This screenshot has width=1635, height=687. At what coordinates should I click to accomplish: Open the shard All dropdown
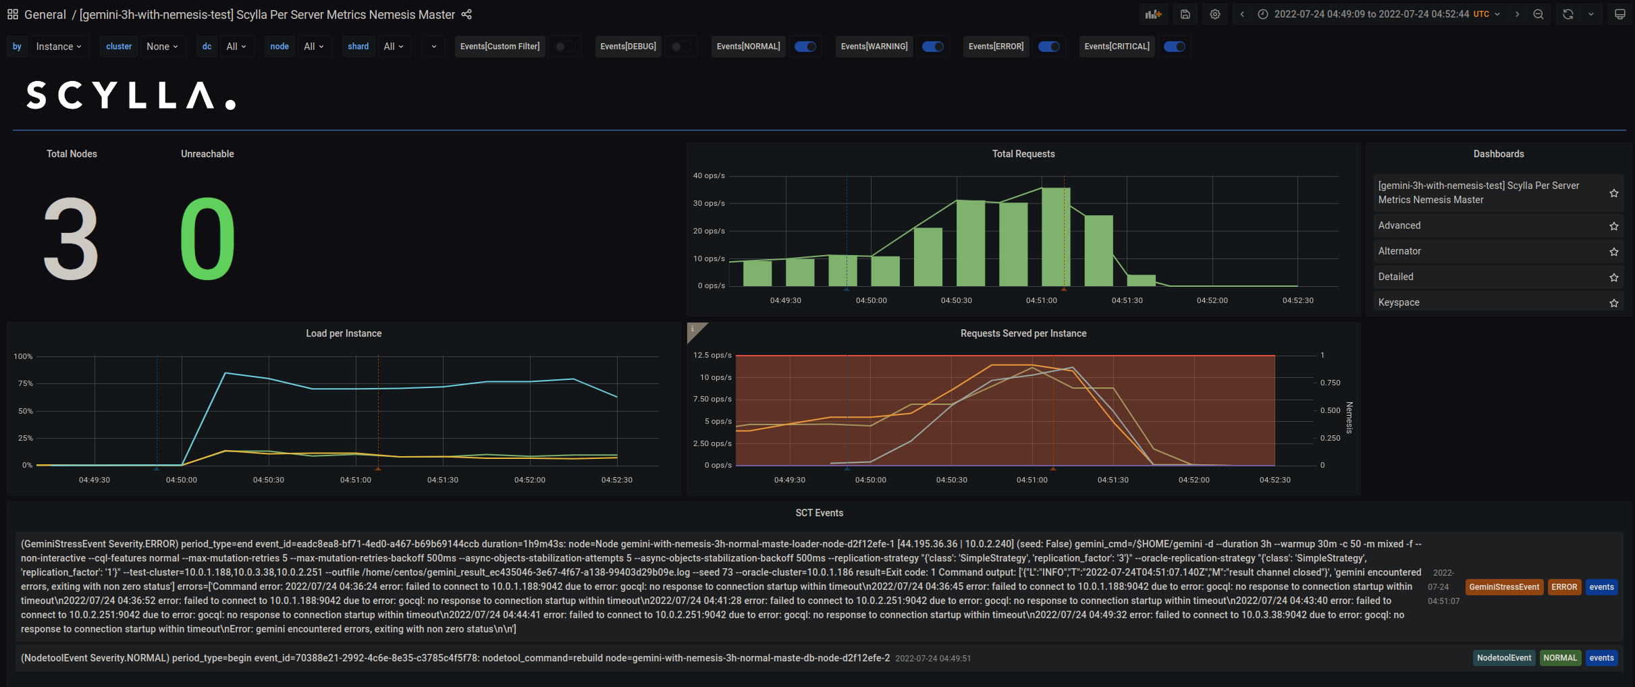[394, 47]
